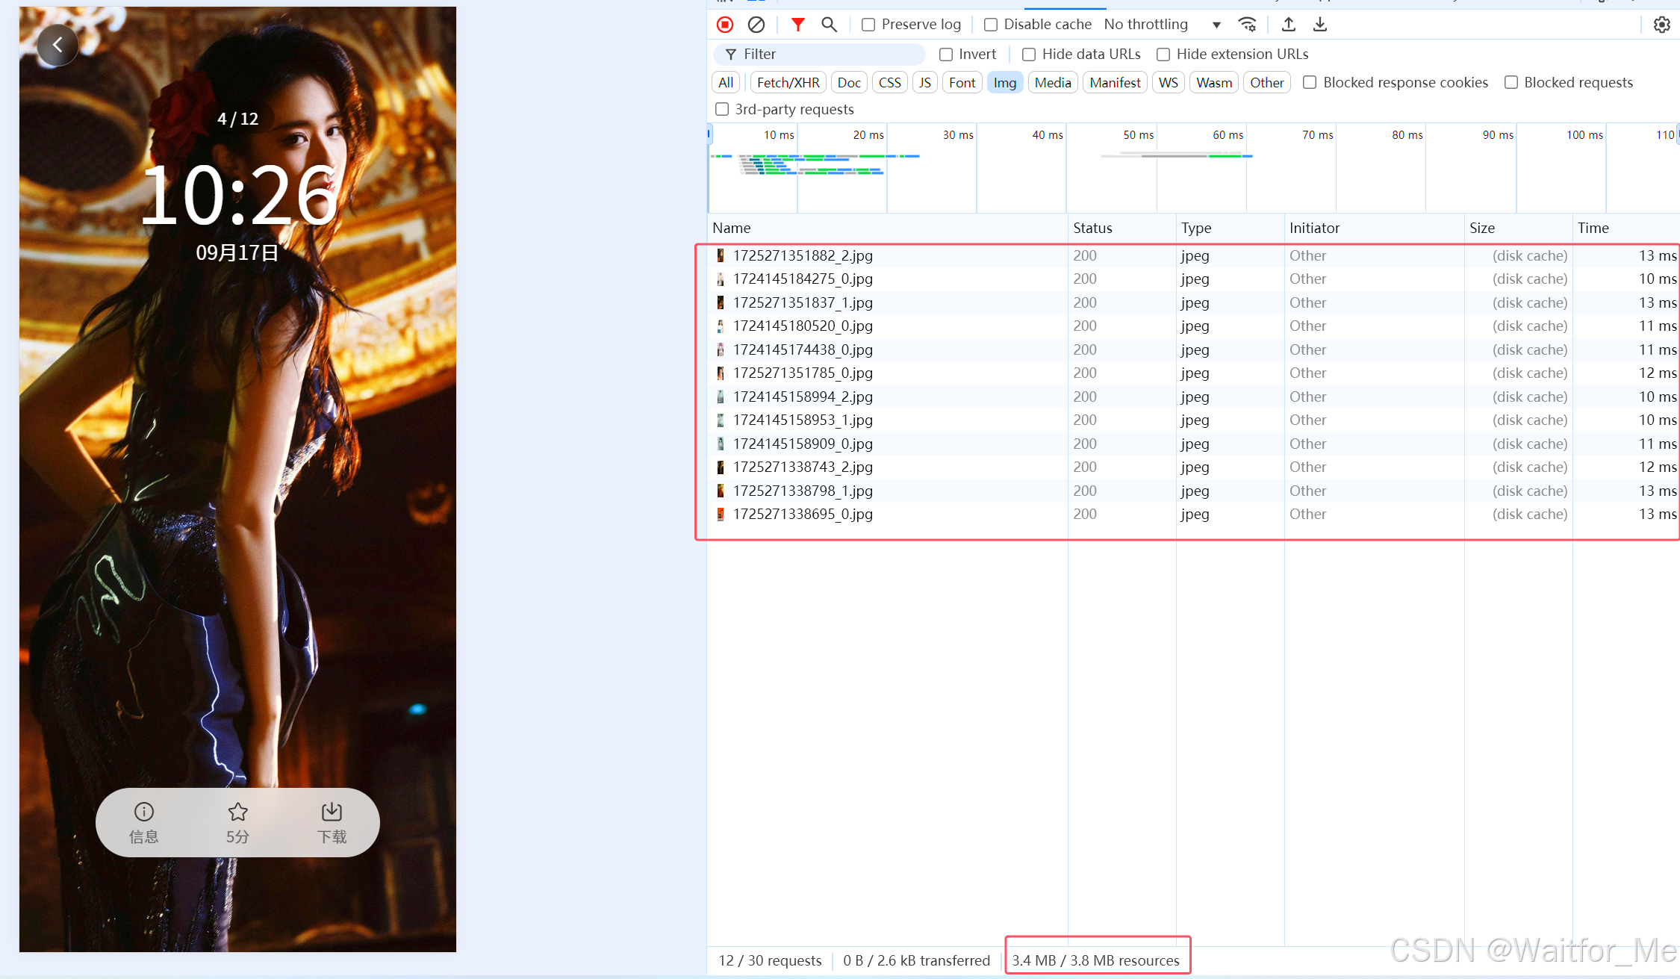Screen dimensions: 1680x979
Task: Stop recording network log
Action: 724,25
